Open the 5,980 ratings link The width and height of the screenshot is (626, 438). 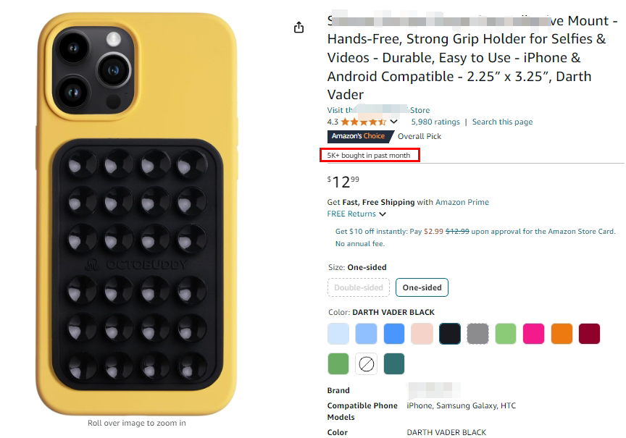435,122
